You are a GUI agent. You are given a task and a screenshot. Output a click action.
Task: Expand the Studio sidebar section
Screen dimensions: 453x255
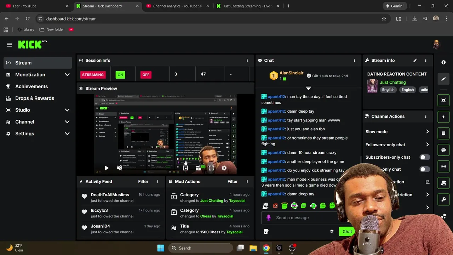67,110
